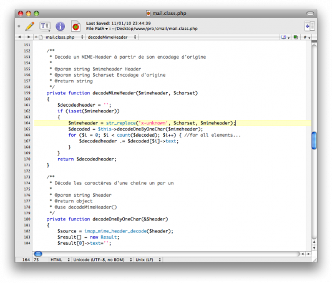Image resolution: width=332 pixels, height=283 pixels.
Task: Click the '$decodedheader .= $decoded[$i]->text' line
Action: (x=129, y=141)
